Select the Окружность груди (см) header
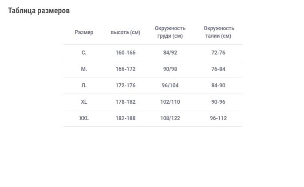This screenshot has width=304, height=187. pos(170,32)
